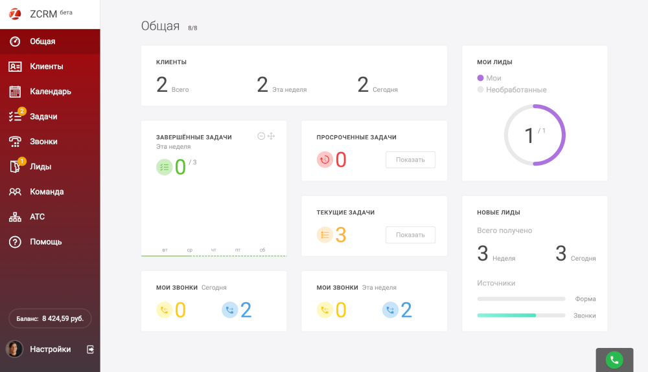648x372 pixels.
Task: Click the ZCRM logo icon
Action: (15, 14)
